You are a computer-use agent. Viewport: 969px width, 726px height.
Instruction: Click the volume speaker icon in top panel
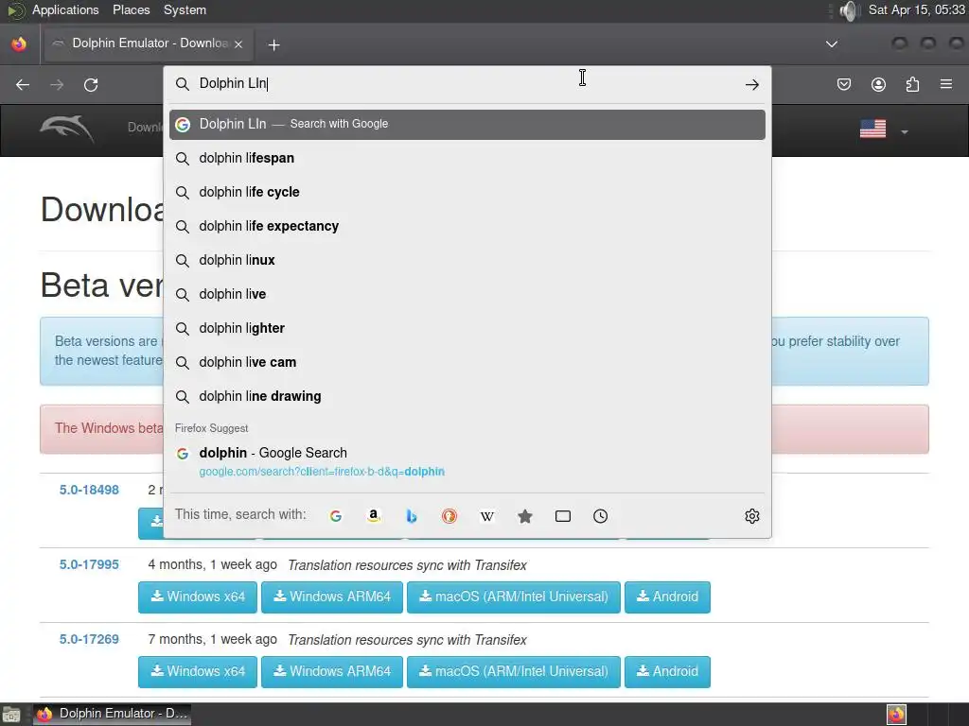click(850, 10)
